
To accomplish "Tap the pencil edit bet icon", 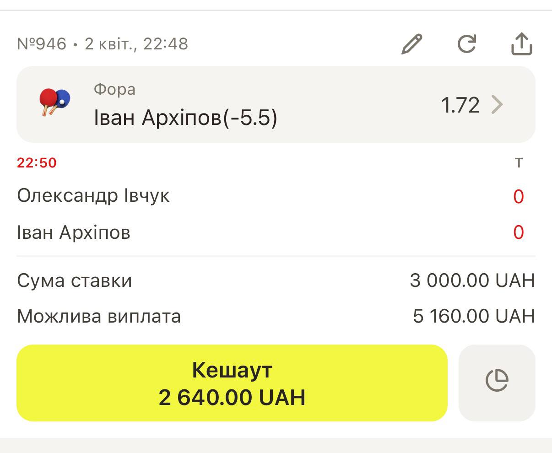I will click(411, 44).
